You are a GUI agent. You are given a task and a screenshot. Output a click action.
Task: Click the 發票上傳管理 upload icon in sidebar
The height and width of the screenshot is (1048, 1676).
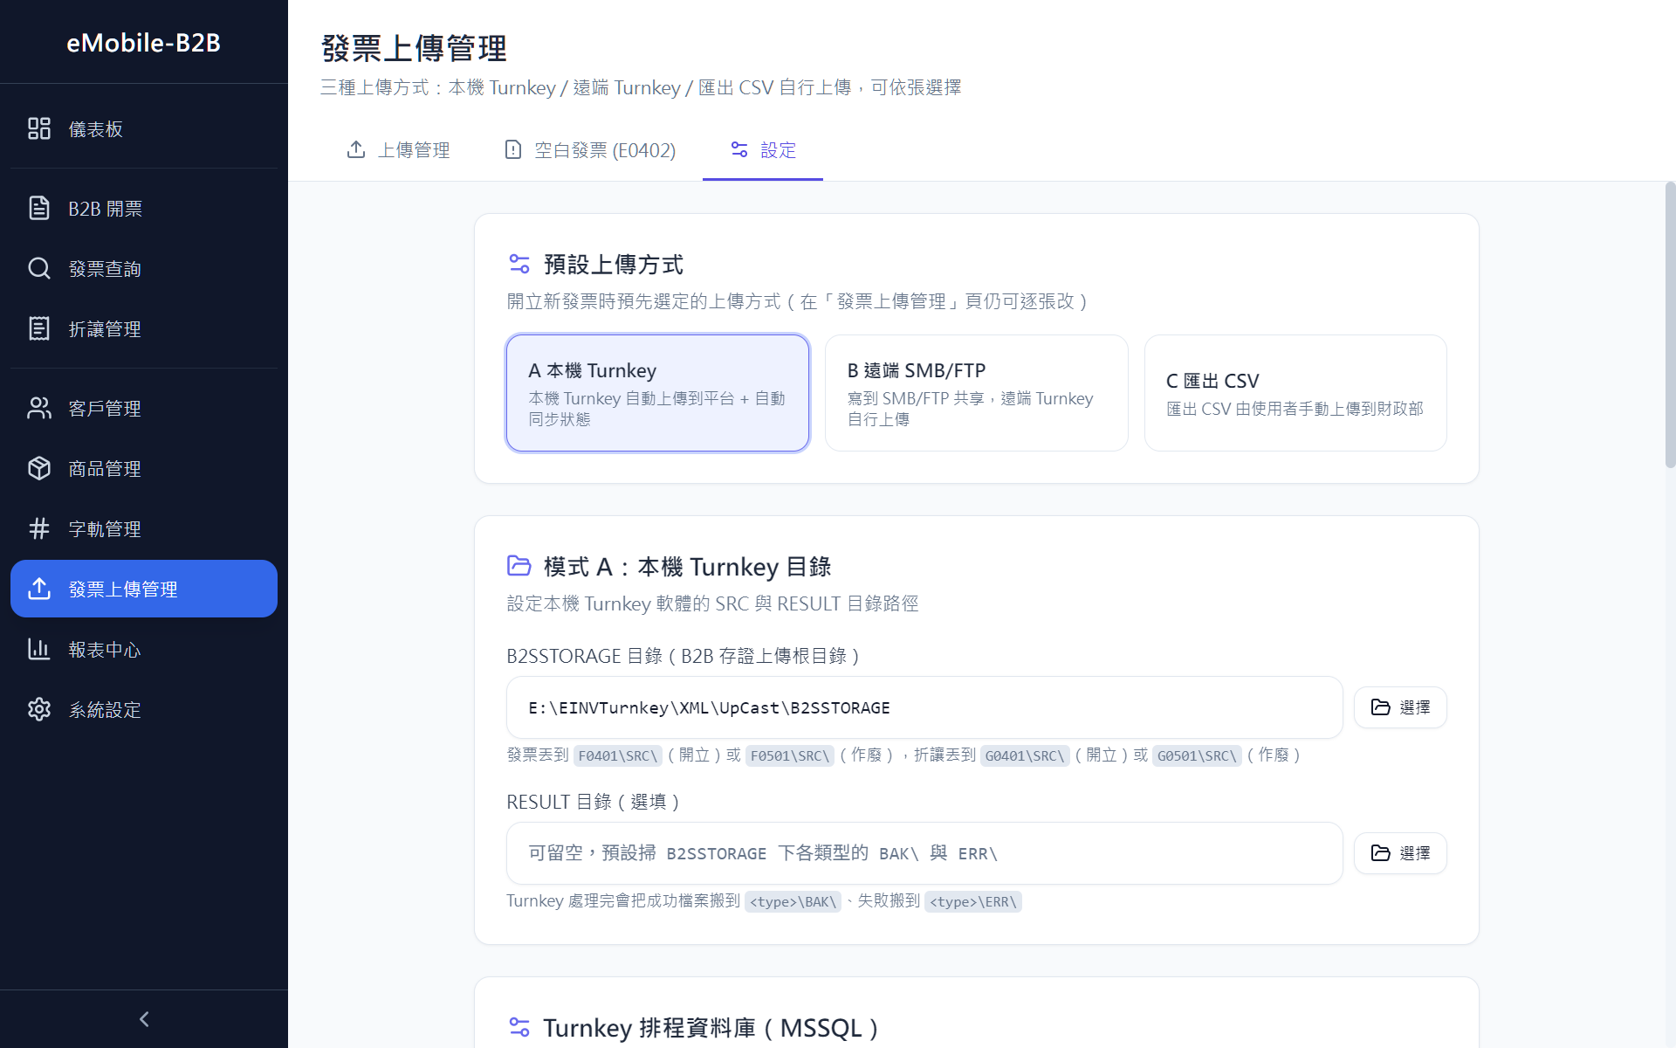point(39,589)
